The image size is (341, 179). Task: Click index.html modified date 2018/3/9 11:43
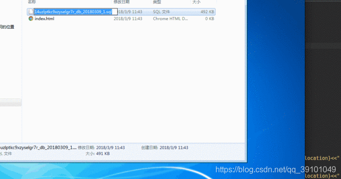pyautogui.click(x=128, y=19)
